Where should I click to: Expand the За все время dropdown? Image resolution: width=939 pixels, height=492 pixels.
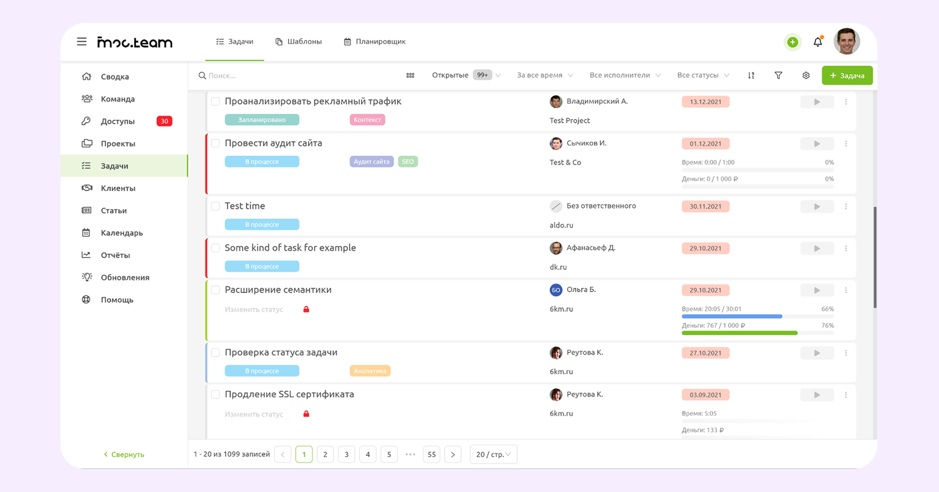coord(545,76)
